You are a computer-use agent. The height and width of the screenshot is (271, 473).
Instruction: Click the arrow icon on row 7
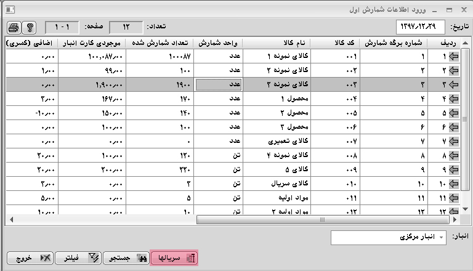pyautogui.click(x=455, y=142)
